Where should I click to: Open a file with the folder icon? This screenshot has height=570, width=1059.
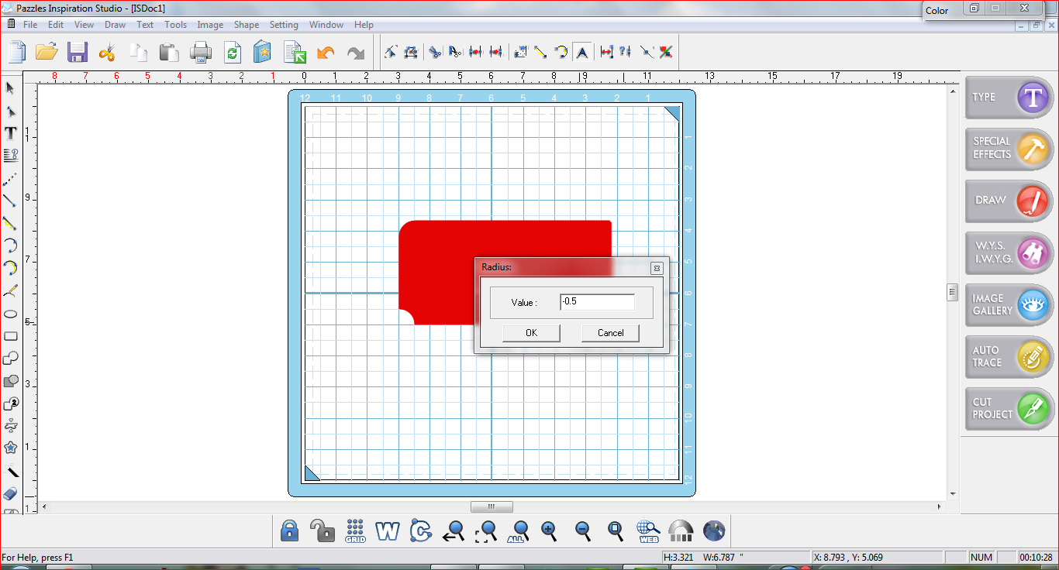[x=47, y=53]
